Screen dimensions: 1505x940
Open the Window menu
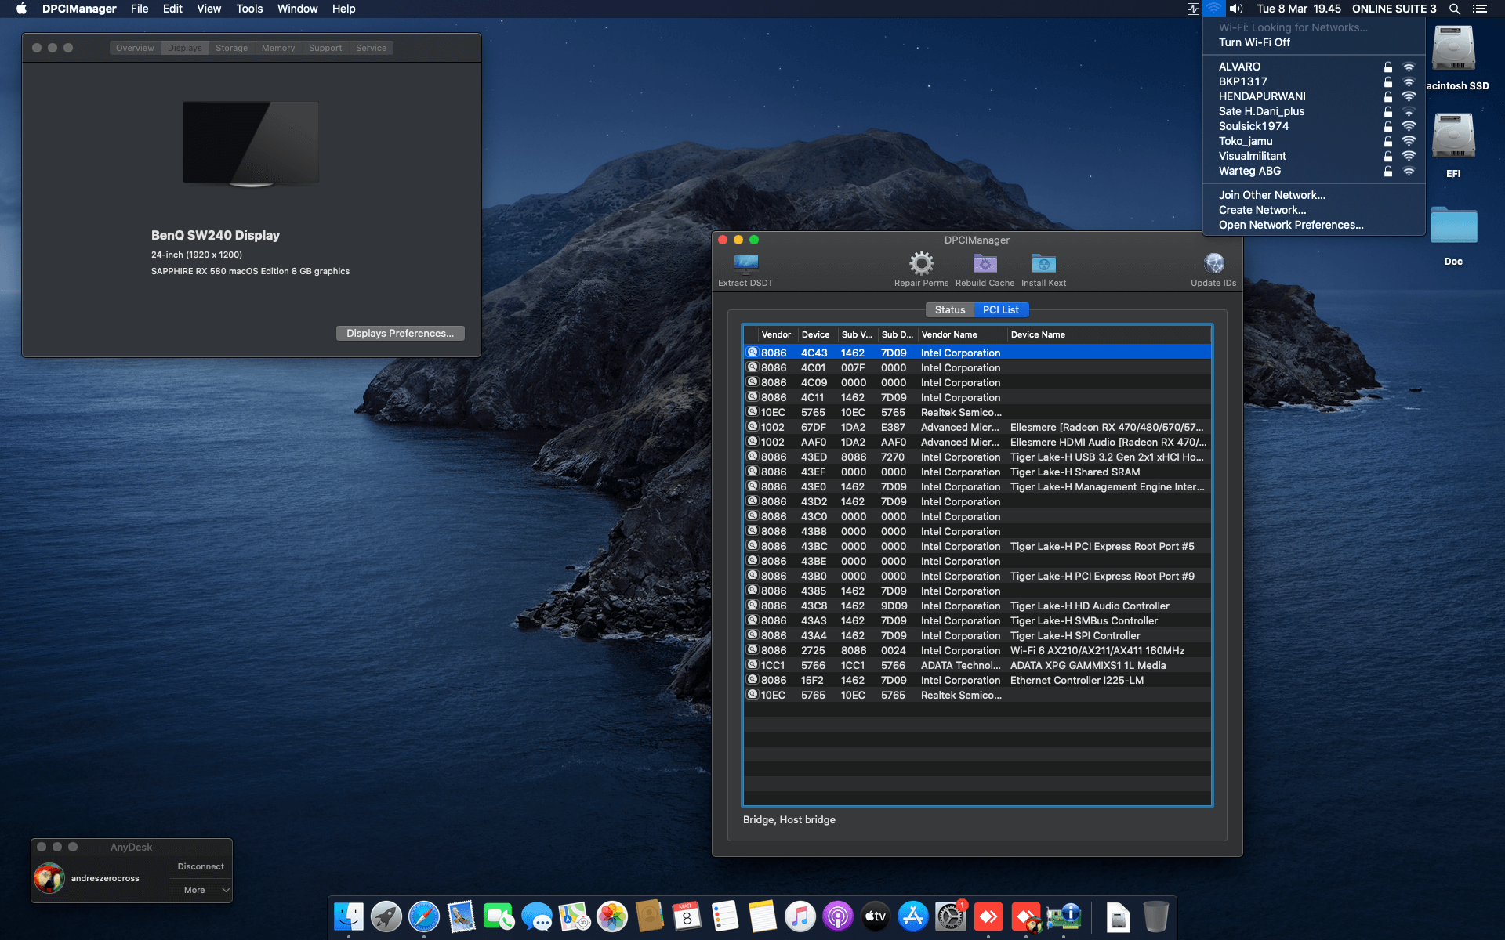[x=297, y=9]
